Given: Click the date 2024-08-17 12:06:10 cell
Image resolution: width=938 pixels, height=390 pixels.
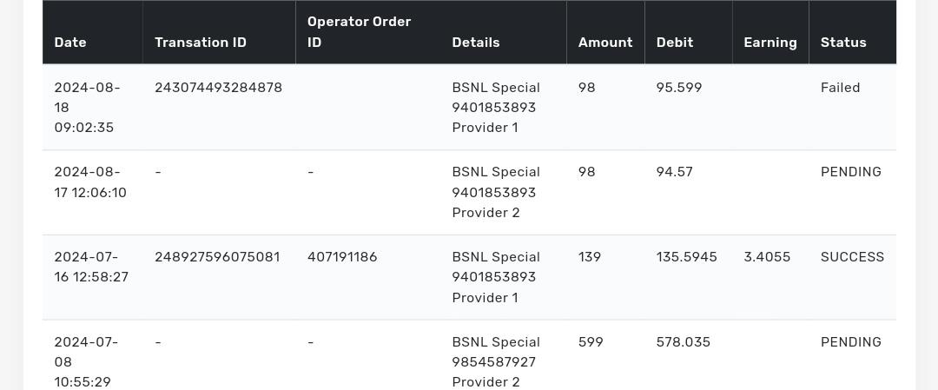Looking at the screenshot, I should pos(90,182).
